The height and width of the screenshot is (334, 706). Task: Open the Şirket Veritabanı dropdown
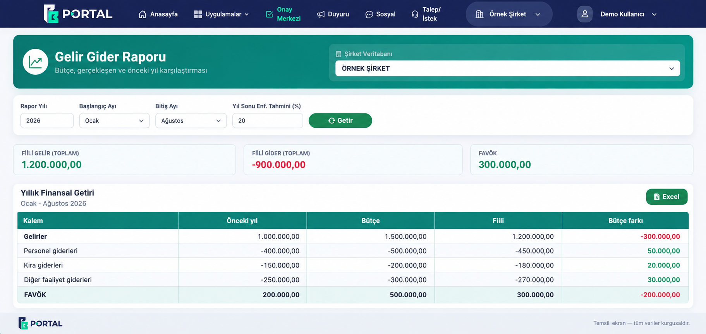(507, 69)
